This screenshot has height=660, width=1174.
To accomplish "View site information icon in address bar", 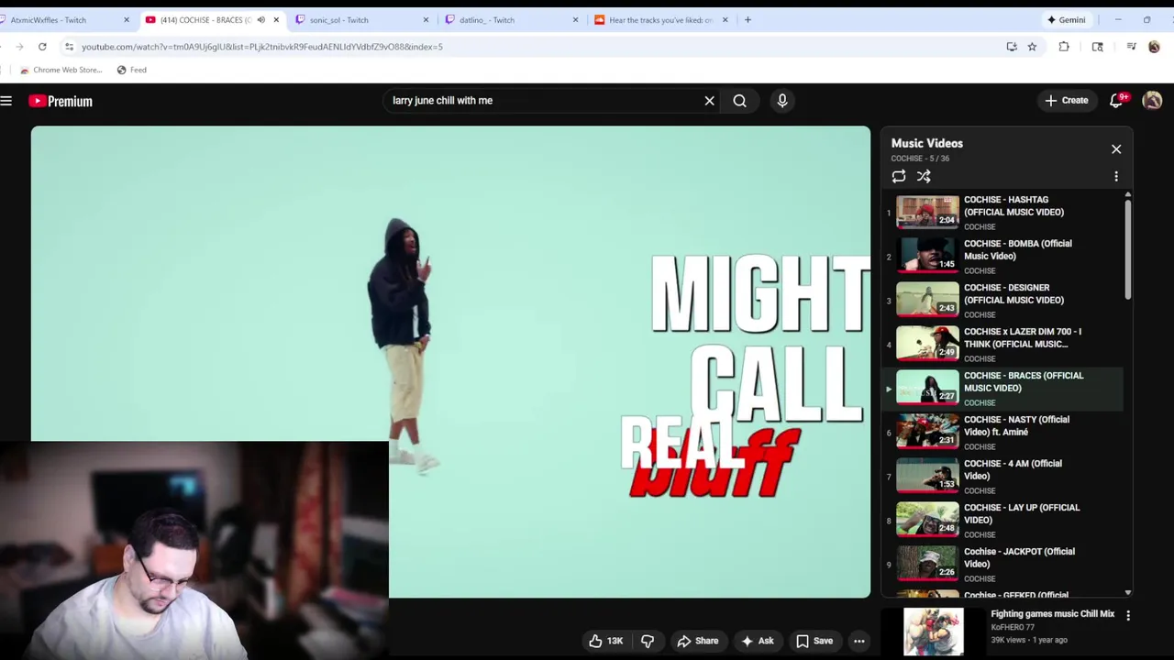I will tap(69, 47).
